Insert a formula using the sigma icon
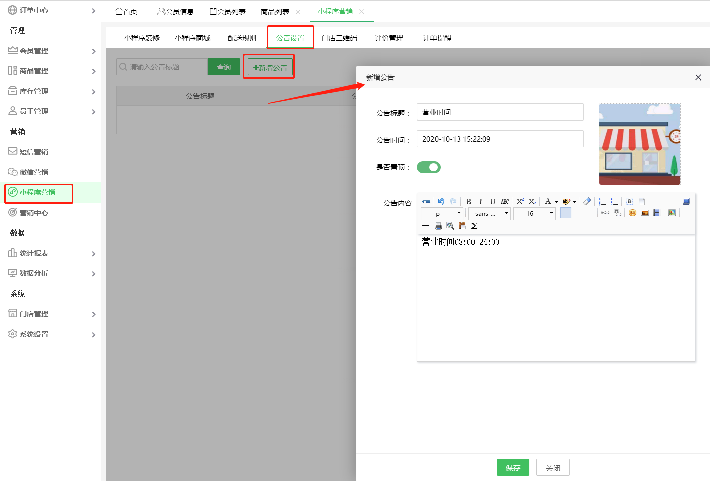The width and height of the screenshot is (710, 481). pos(474,226)
